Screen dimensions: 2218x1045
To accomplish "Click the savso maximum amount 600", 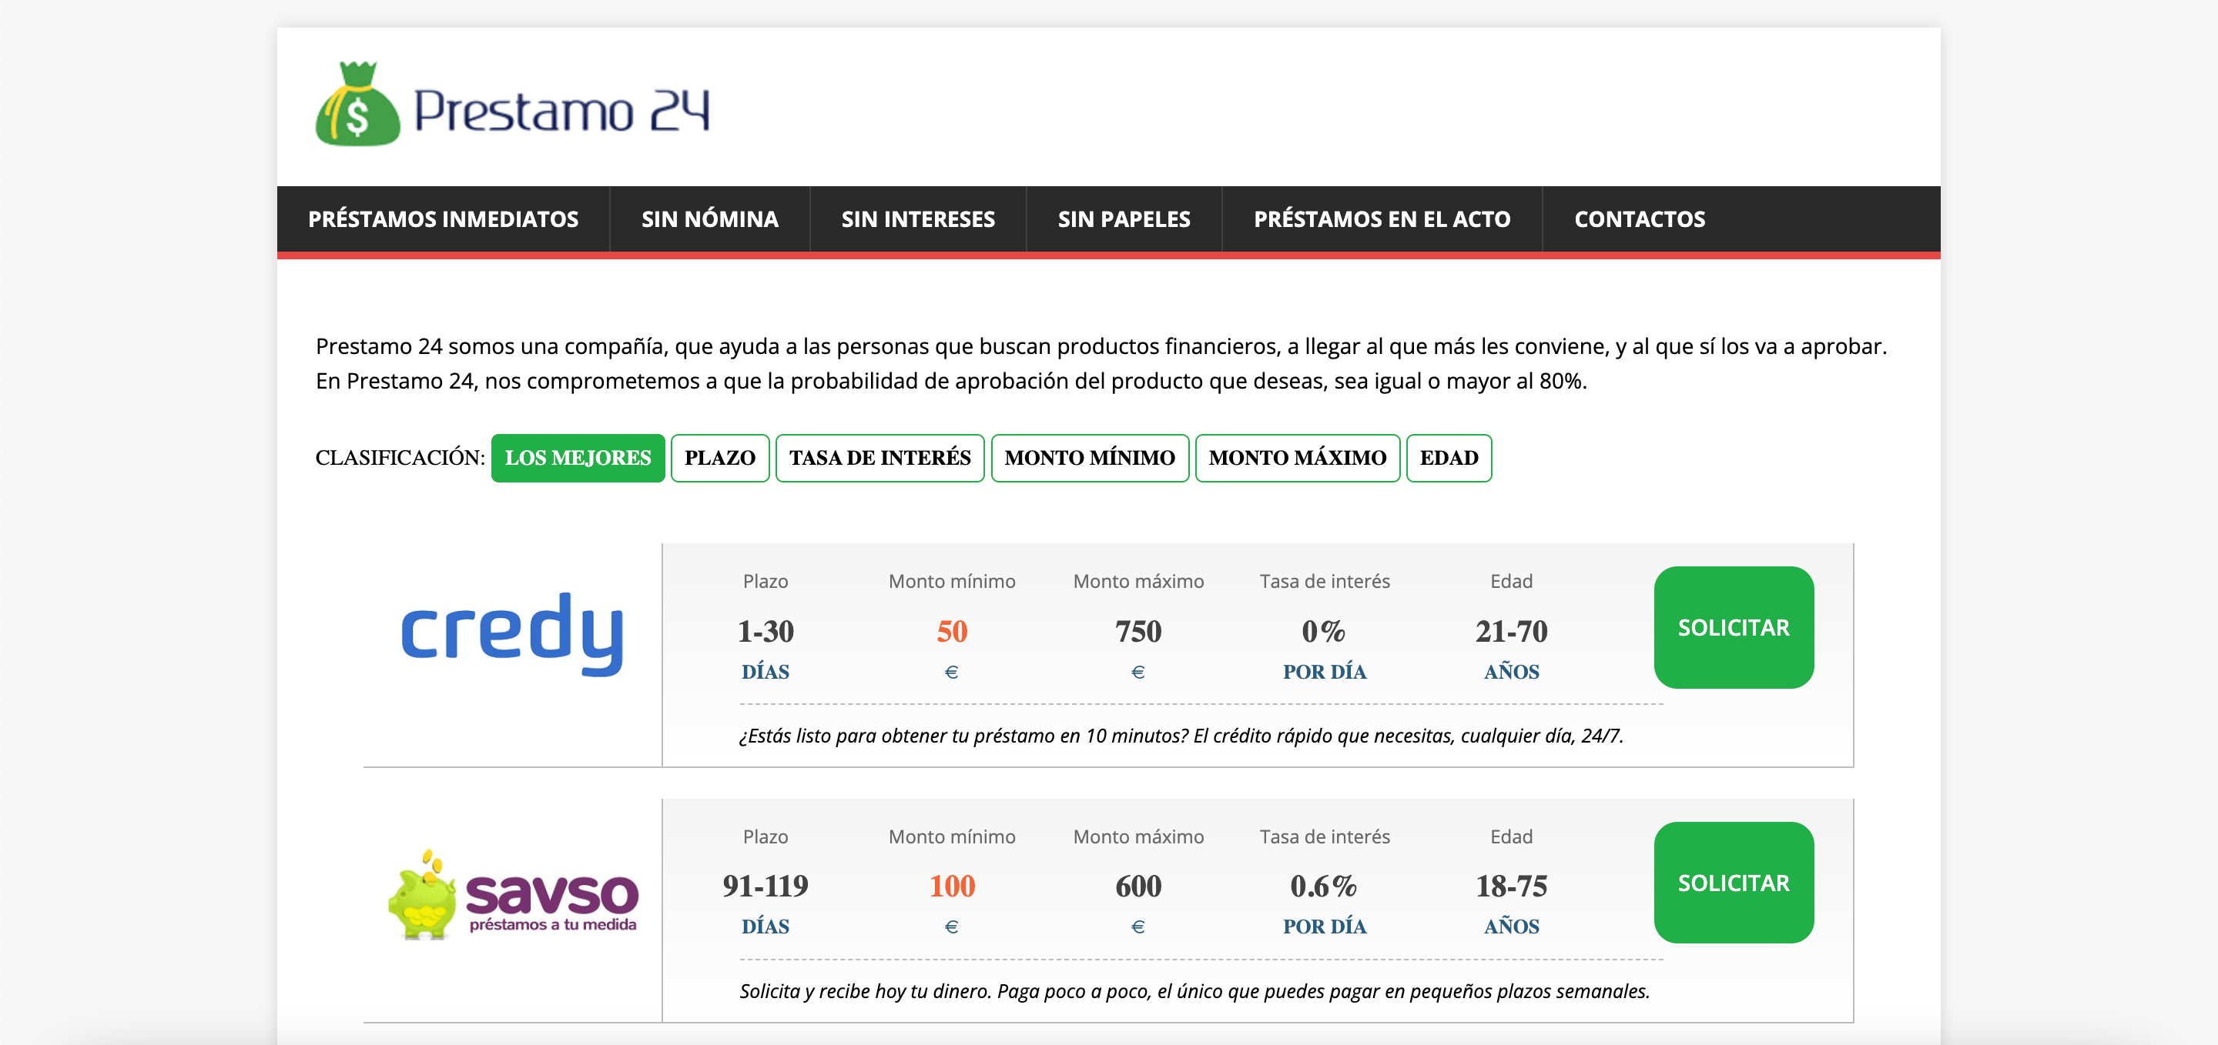I will [x=1138, y=886].
